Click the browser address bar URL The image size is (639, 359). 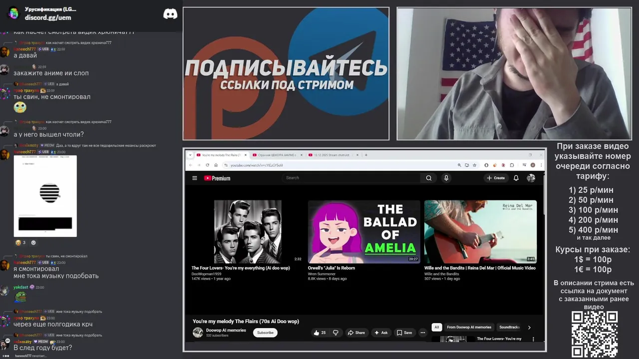pos(257,165)
